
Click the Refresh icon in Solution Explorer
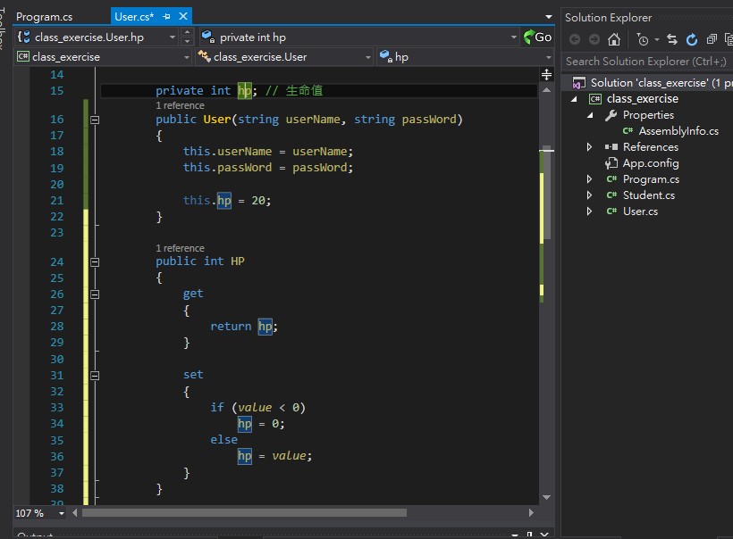click(x=692, y=39)
